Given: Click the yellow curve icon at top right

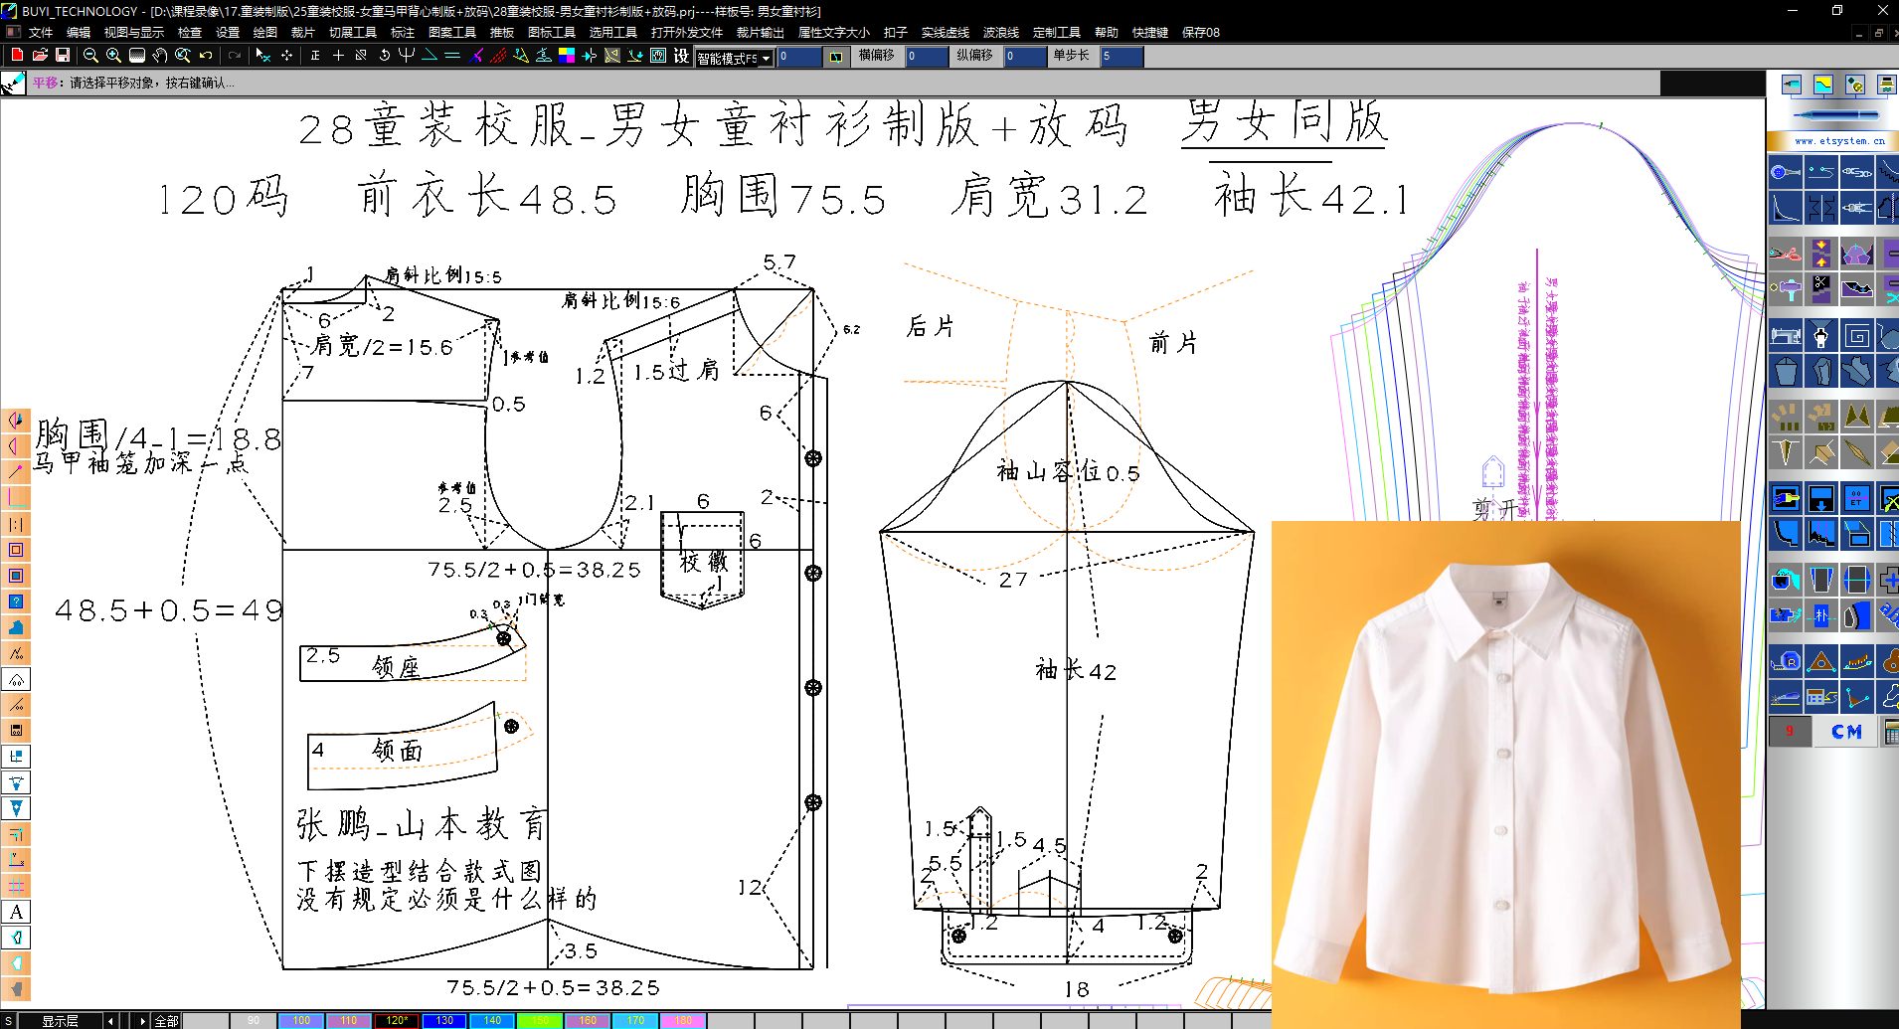Looking at the screenshot, I should [x=1822, y=86].
